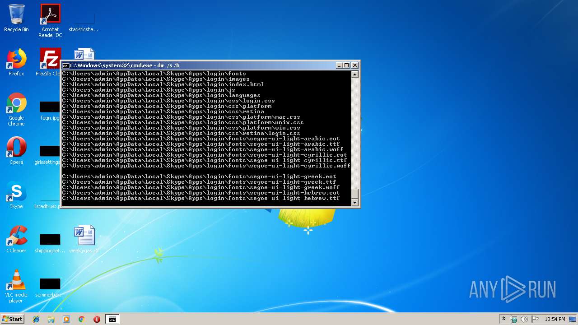Click the cmd.exe window title text
The width and height of the screenshot is (578, 325).
point(125,65)
